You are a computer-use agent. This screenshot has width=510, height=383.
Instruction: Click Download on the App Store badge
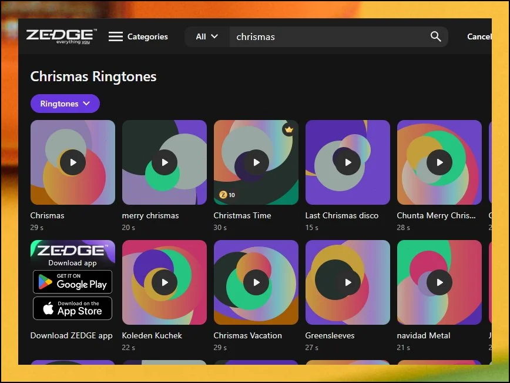coord(72,309)
